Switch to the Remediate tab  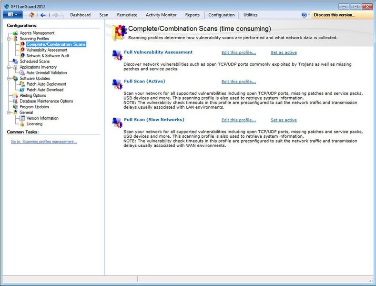point(127,15)
